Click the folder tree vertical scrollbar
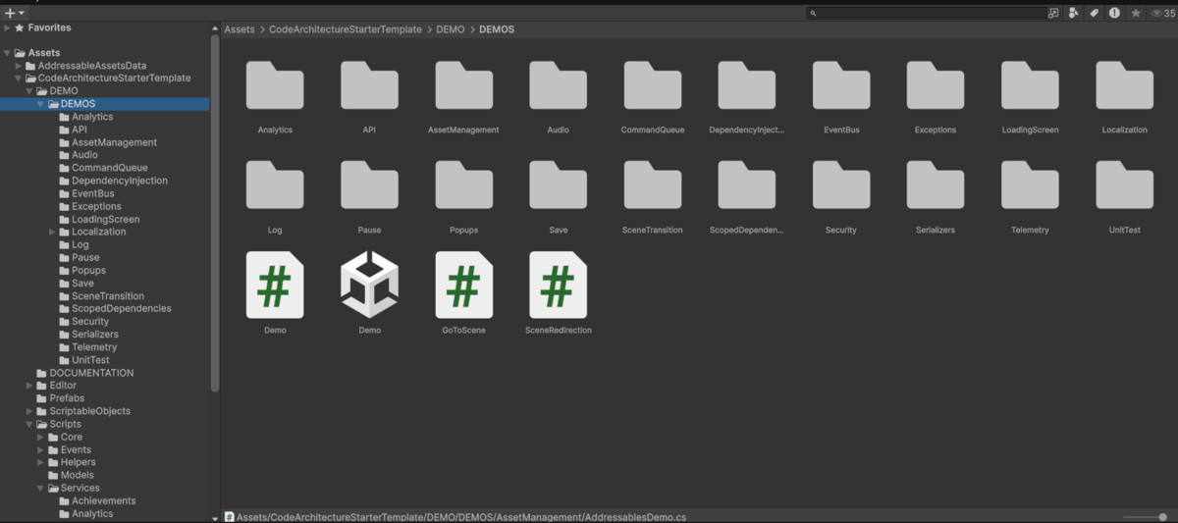This screenshot has height=523, width=1178. coord(215,211)
